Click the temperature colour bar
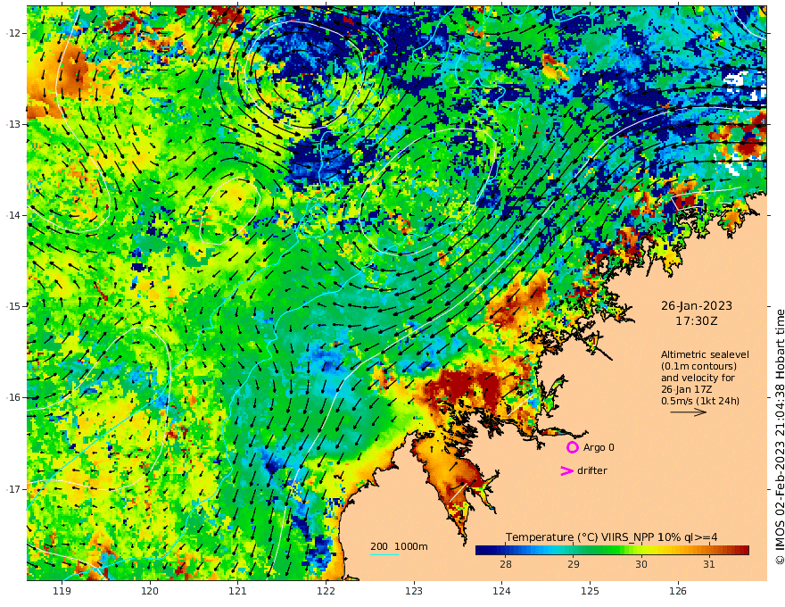Screen dimensions: 785x607 click(x=612, y=550)
